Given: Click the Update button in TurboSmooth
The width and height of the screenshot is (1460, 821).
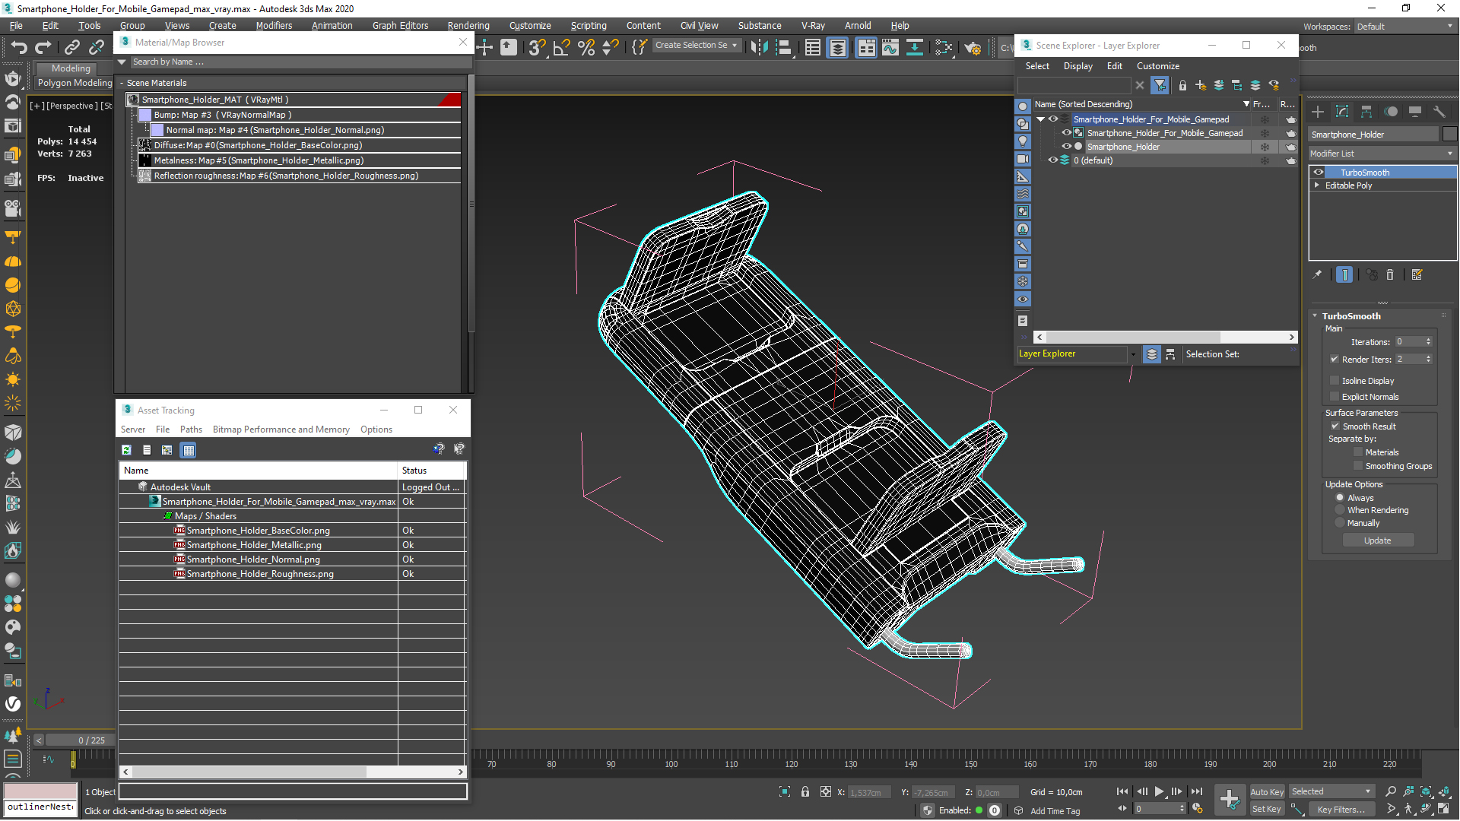Looking at the screenshot, I should (1377, 540).
